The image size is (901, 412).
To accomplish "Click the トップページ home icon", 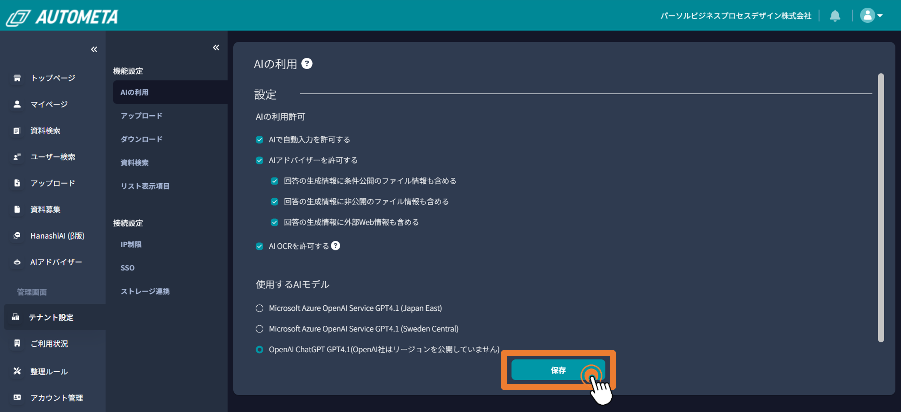I will (17, 78).
